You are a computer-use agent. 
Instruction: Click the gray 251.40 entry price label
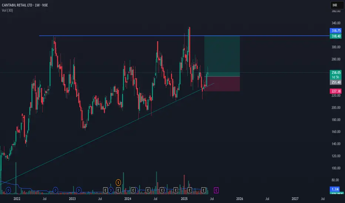(336, 82)
